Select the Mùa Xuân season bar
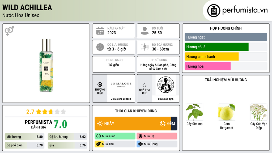The image size is (272, 153). click(115, 136)
